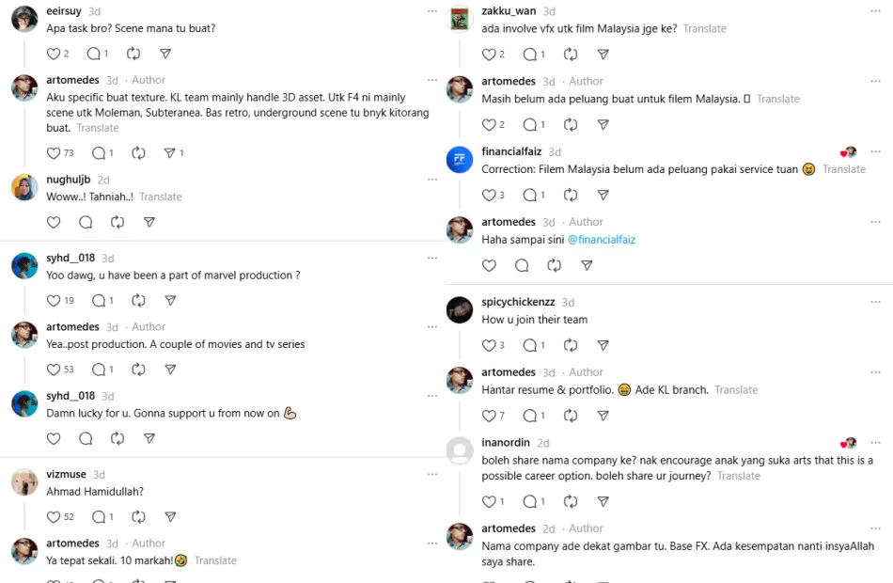Visit the syhd__018 username profile

(x=70, y=258)
